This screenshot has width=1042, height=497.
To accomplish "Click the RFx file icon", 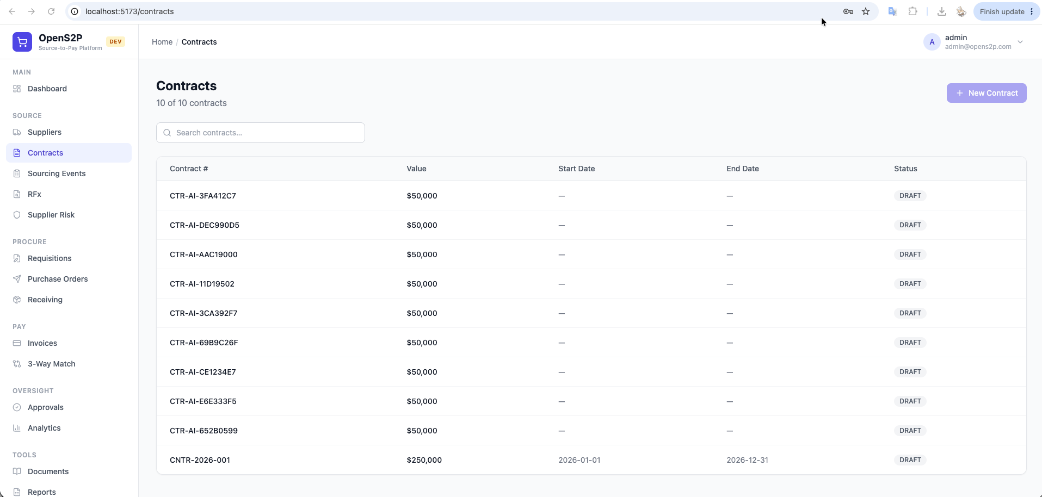I will coord(17,194).
